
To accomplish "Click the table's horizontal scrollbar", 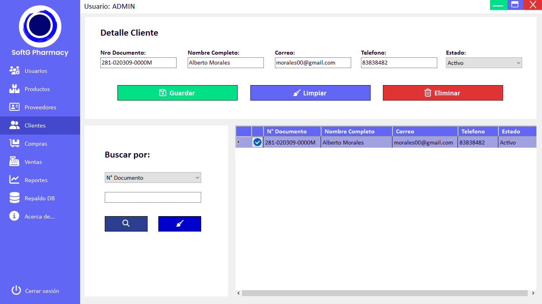I will pyautogui.click(x=384, y=293).
